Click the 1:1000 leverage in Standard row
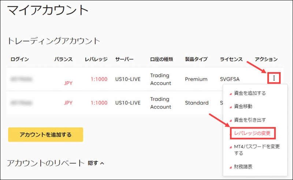Image resolution: width=293 pixels, height=180 pixels. 96,103
